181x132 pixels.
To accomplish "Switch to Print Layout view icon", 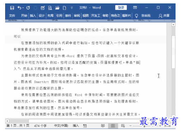I will [x=113, y=126].
